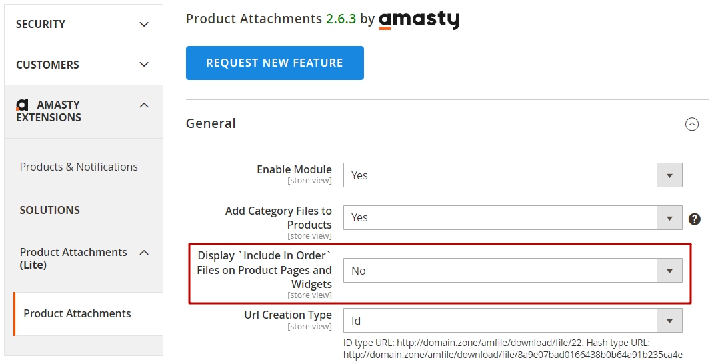Click the Enable Module dropdown arrow

669,175
